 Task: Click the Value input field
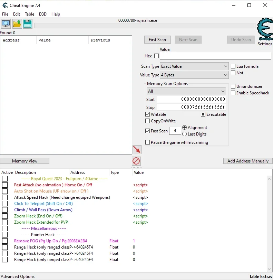point(215,56)
